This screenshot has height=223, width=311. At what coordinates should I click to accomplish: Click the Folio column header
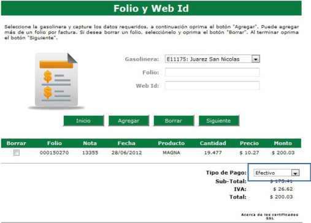[x=55, y=143]
